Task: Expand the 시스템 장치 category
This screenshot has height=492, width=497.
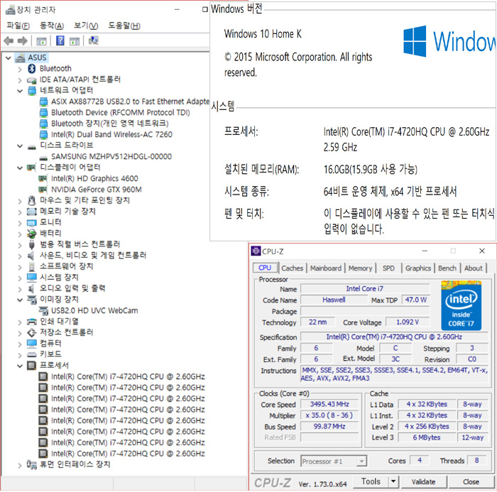Action: [x=20, y=278]
